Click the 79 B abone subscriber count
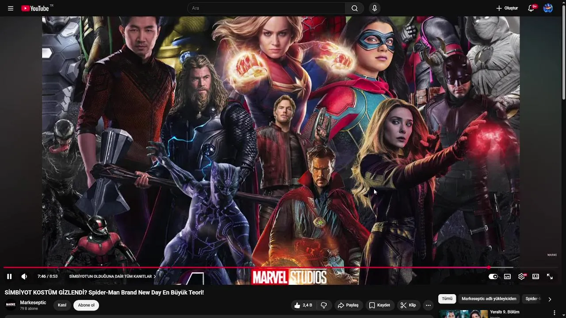This screenshot has height=318, width=566. coord(29,309)
